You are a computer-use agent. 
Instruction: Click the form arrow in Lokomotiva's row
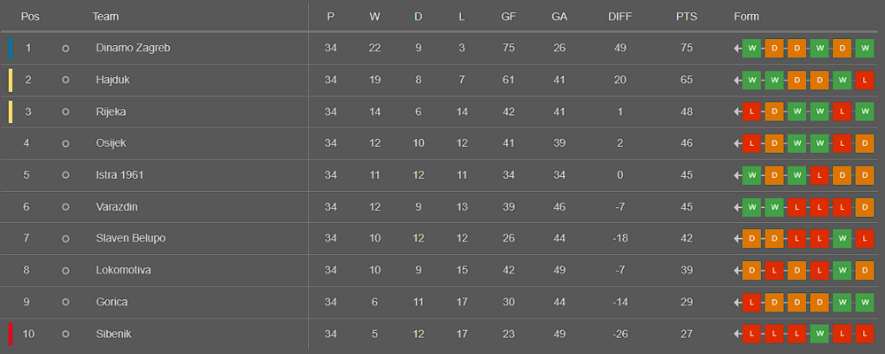pos(737,271)
